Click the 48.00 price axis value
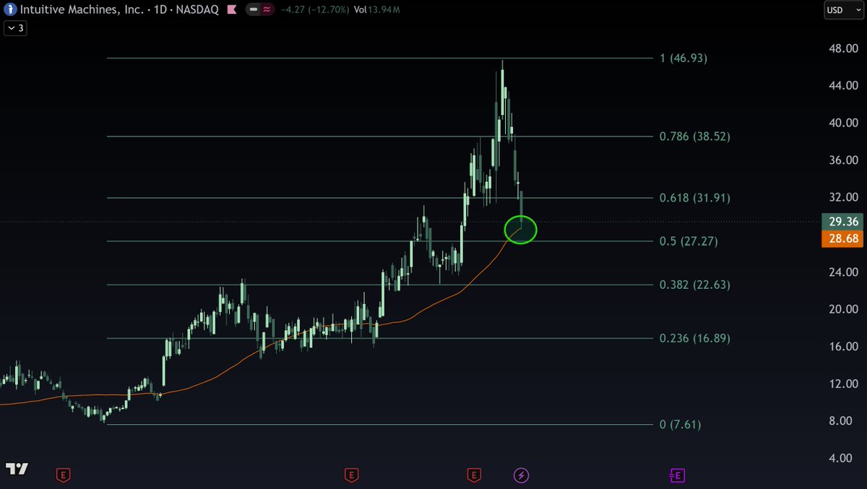The image size is (867, 489). pyautogui.click(x=843, y=48)
